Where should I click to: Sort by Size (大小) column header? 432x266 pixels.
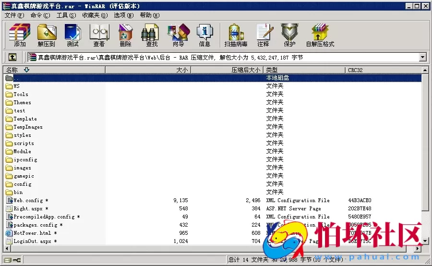pos(148,70)
